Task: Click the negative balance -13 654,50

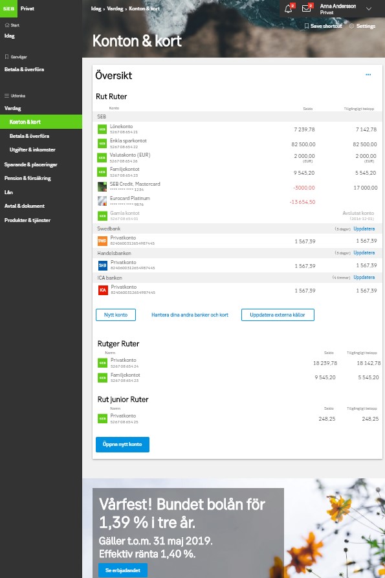Action: (x=302, y=202)
